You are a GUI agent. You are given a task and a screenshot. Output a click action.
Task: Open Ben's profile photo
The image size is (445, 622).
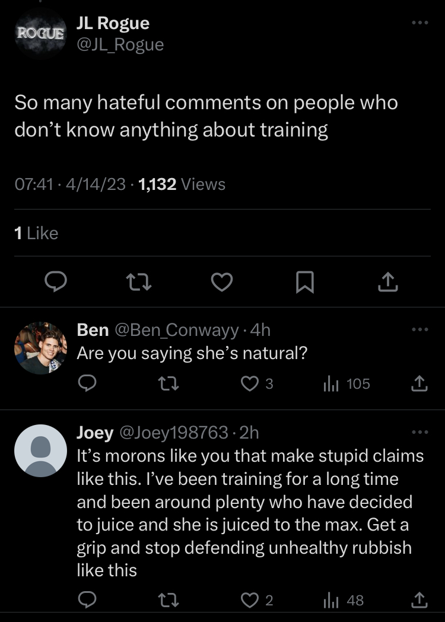point(40,348)
